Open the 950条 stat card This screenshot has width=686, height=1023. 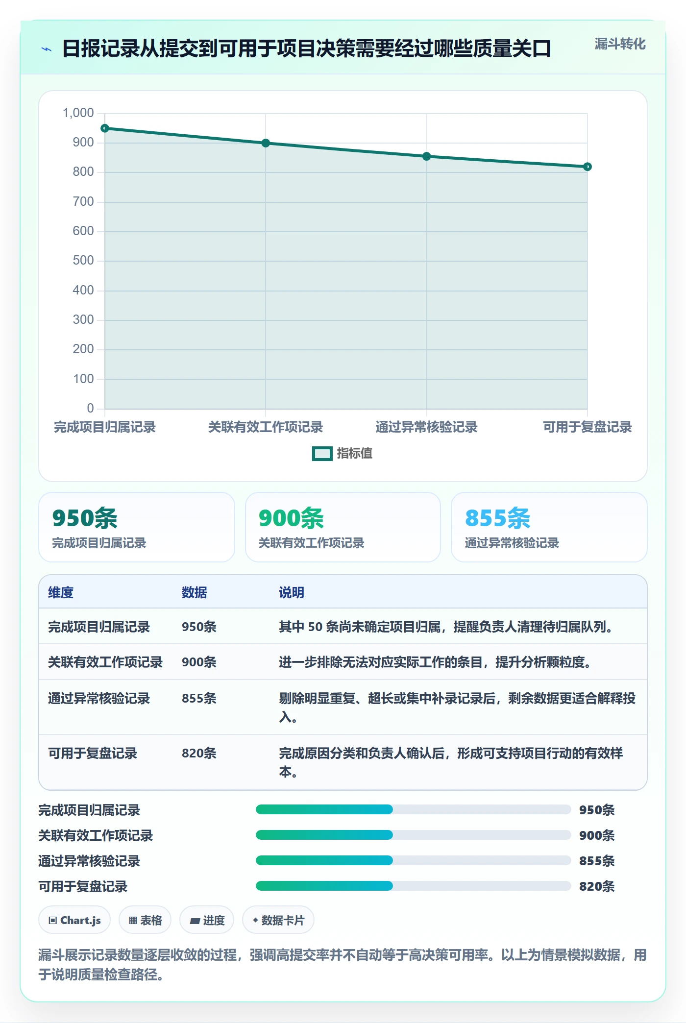(137, 527)
